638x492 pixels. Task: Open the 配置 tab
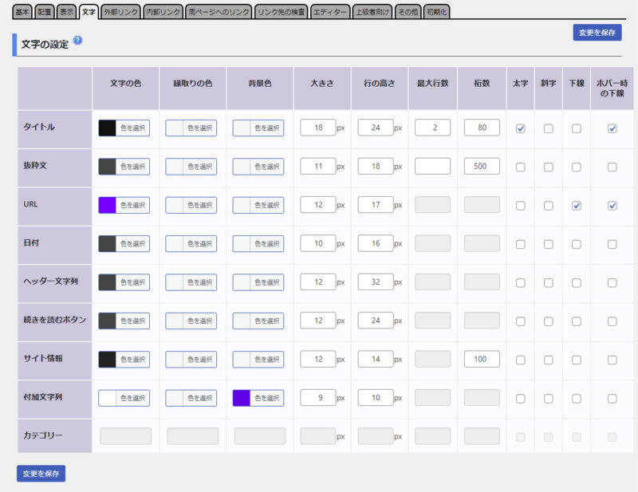coord(45,12)
